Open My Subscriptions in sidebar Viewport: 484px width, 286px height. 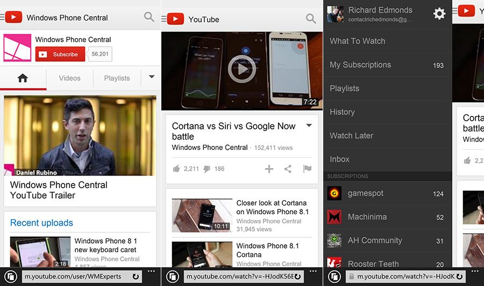360,65
